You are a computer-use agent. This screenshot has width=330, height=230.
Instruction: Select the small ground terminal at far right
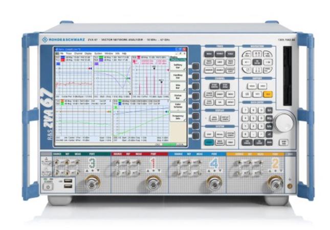pos(290,186)
